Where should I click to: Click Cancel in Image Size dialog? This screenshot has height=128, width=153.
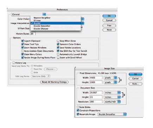click(x=135, y=78)
